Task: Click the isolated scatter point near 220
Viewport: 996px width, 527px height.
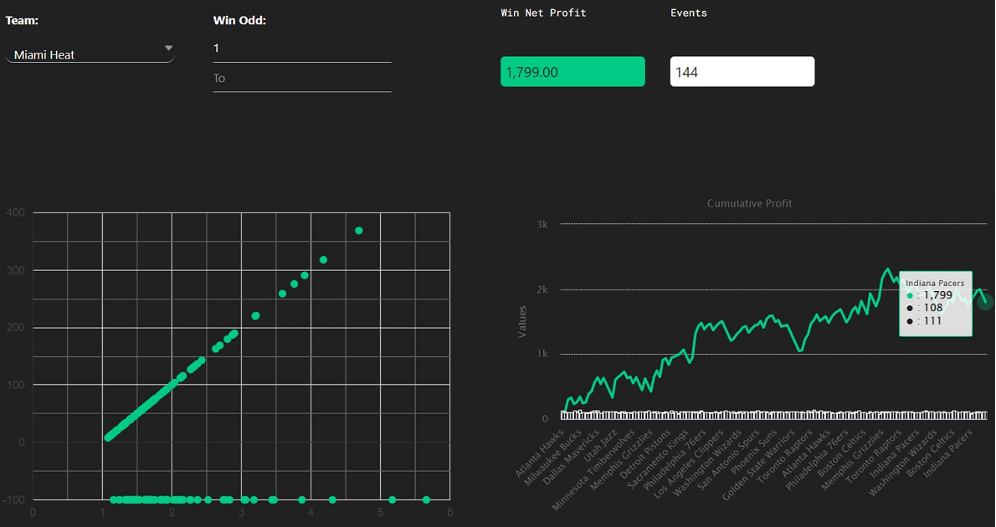Action: pyautogui.click(x=255, y=315)
